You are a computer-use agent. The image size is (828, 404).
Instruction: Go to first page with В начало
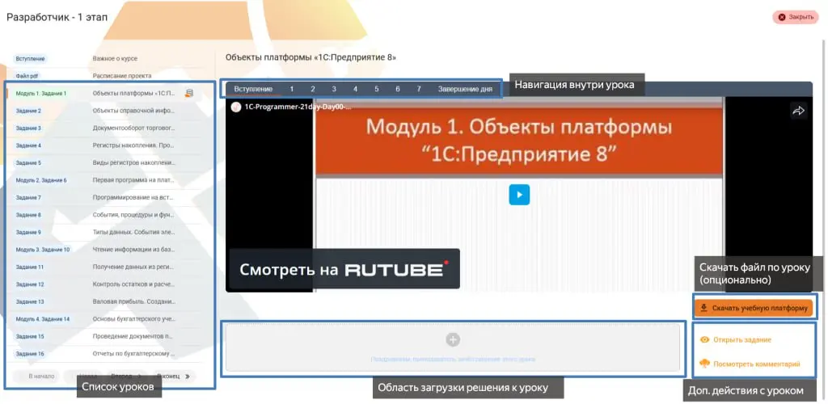[36, 376]
